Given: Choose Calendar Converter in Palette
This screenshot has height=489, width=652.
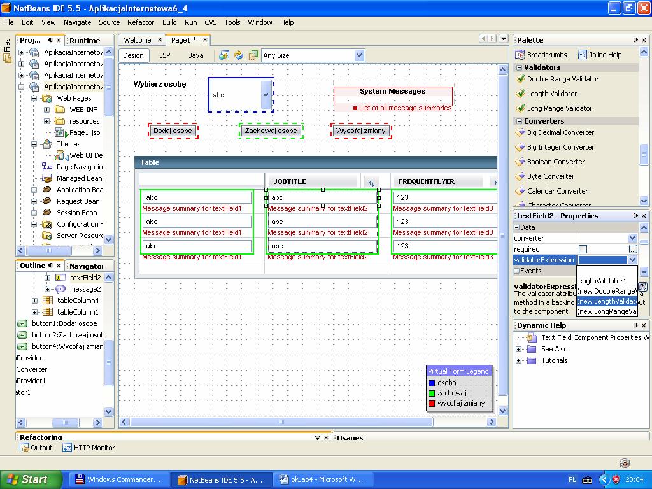Looking at the screenshot, I should [552, 191].
